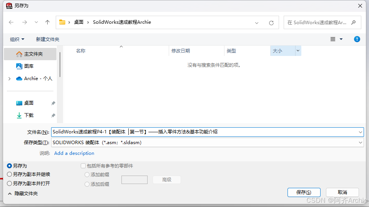Viewport: 369px width, 207px height.
Task: Click the navigation pane scrollbar
Action: click(60, 65)
